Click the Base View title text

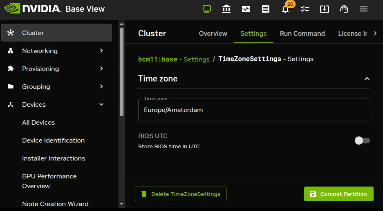[85, 9]
